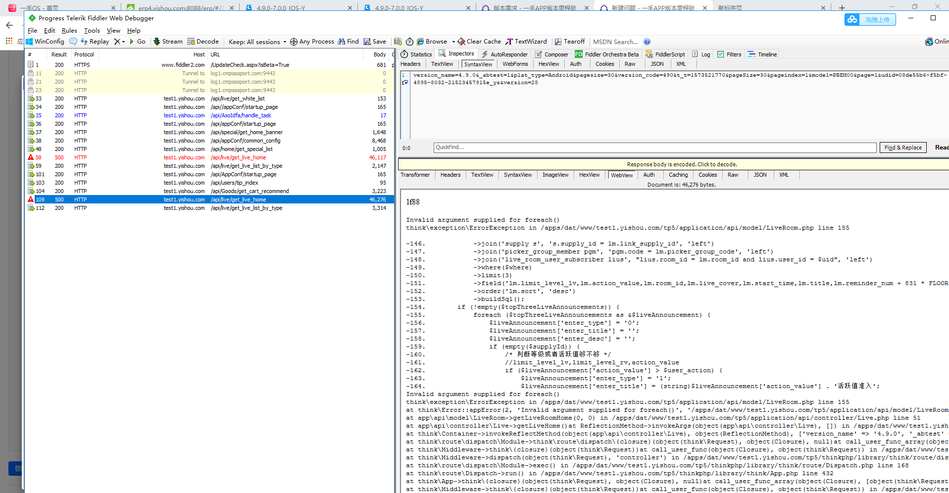Toggle Stream mode in toolbar

pyautogui.click(x=168, y=42)
